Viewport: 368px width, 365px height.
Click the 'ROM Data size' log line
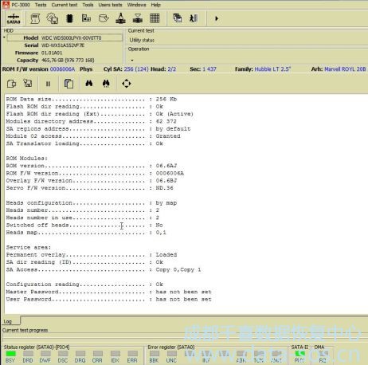point(92,100)
